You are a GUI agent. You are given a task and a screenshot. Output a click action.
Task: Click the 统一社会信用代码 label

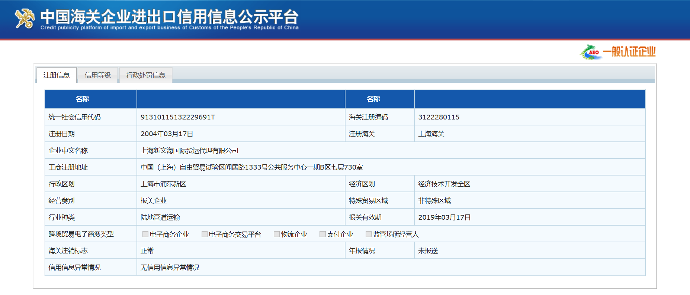74,117
